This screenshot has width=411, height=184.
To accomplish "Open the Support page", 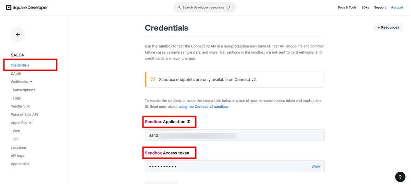I will tap(380, 8).
